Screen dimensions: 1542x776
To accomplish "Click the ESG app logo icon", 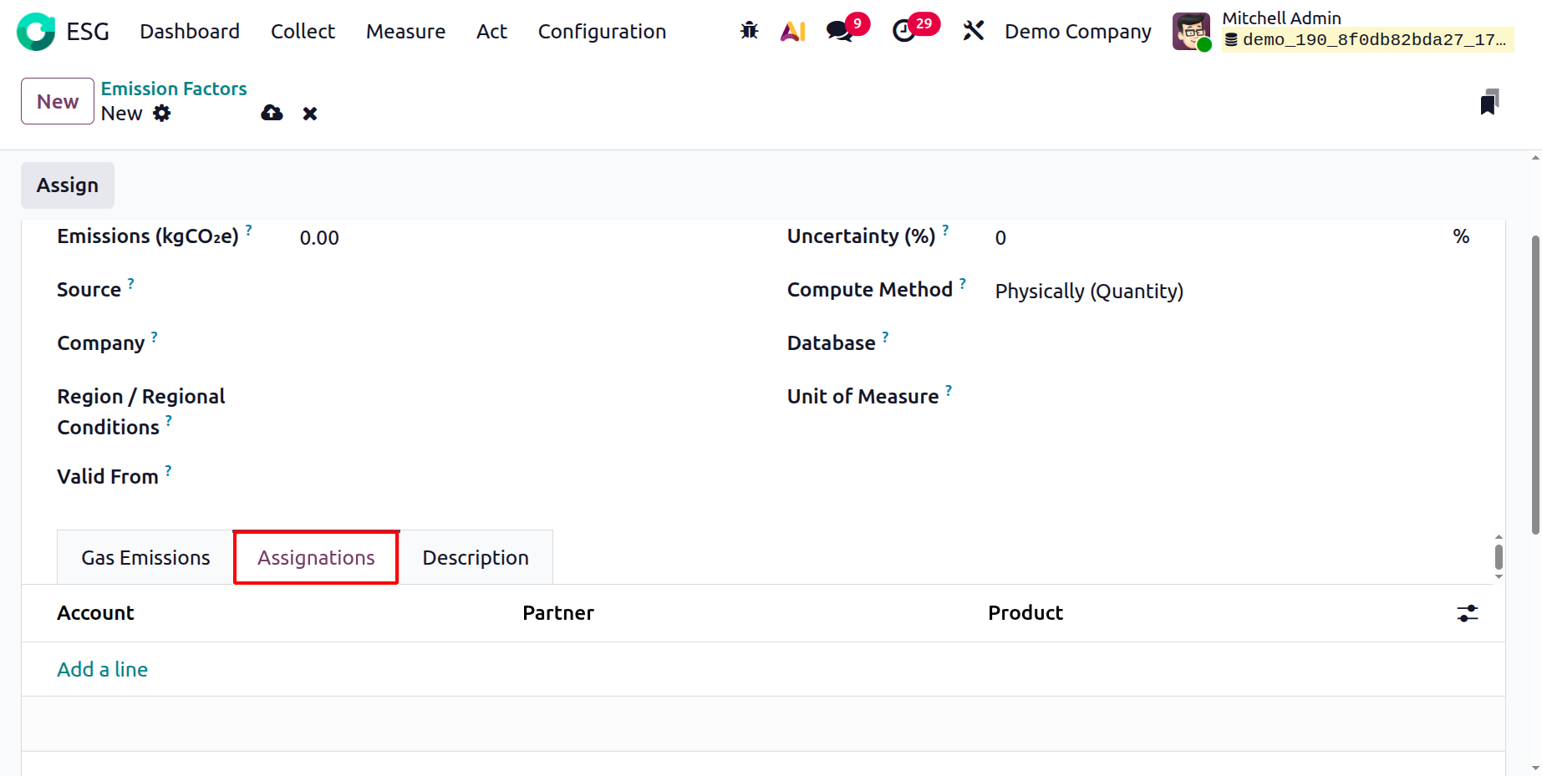I will coord(36,32).
